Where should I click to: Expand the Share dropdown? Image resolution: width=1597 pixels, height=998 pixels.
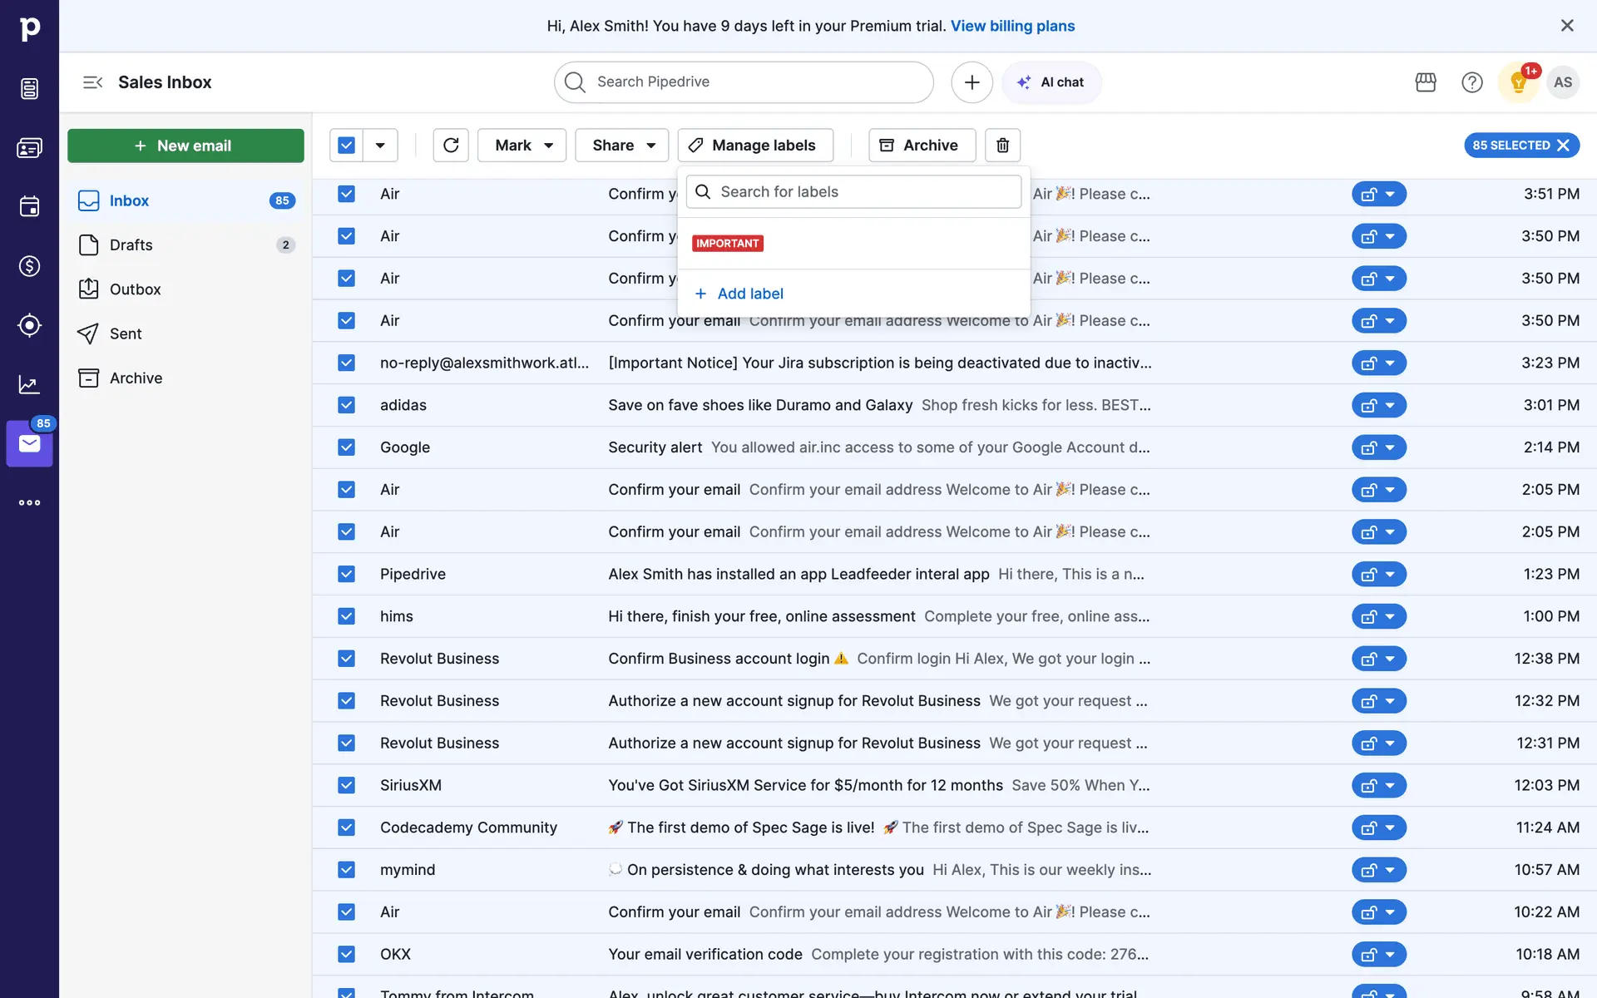[x=622, y=146]
